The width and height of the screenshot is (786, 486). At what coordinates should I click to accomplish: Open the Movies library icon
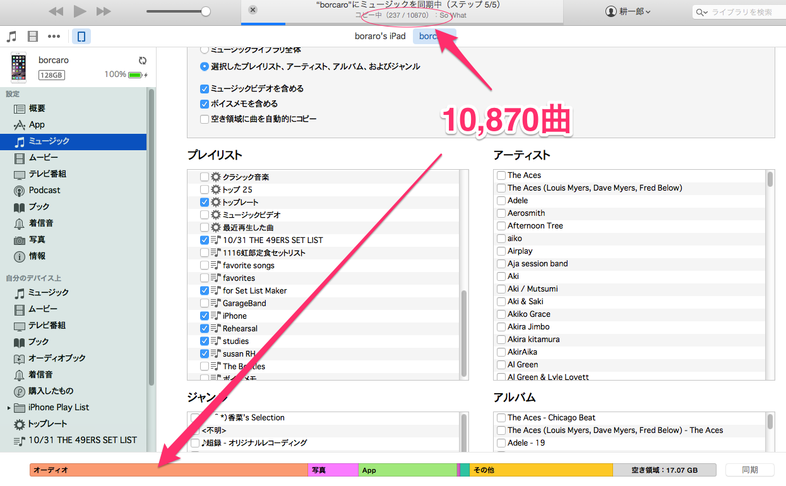(33, 37)
